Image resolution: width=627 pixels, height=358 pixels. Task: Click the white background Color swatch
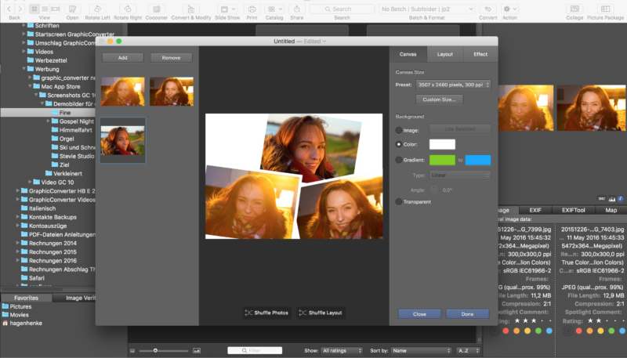[441, 144]
